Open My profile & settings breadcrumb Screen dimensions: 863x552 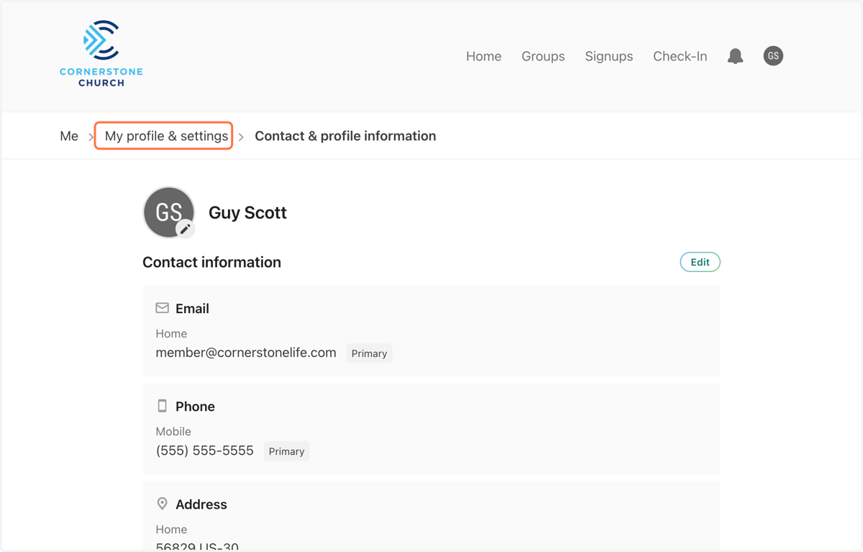pos(166,136)
